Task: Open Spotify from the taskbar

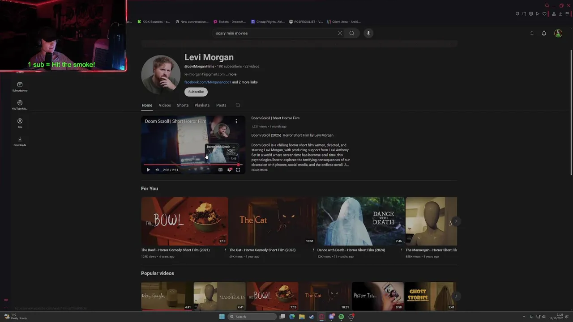Action: click(341, 317)
